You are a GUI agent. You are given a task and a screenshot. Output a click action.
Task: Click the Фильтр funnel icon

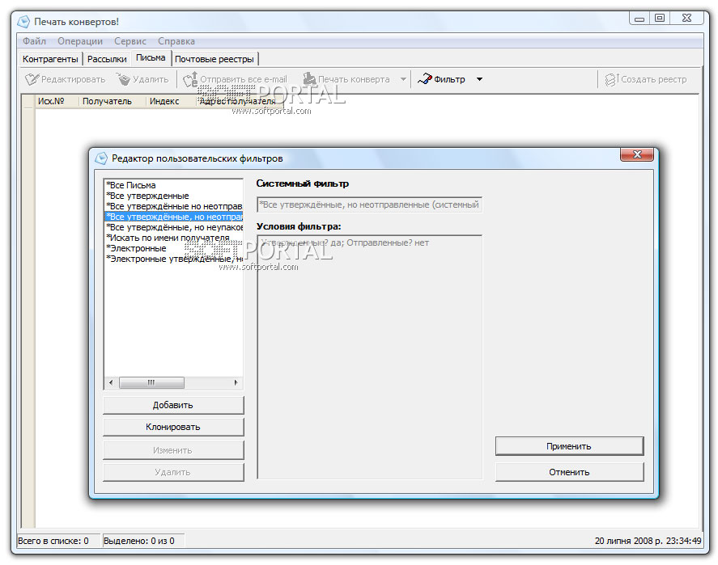424,79
